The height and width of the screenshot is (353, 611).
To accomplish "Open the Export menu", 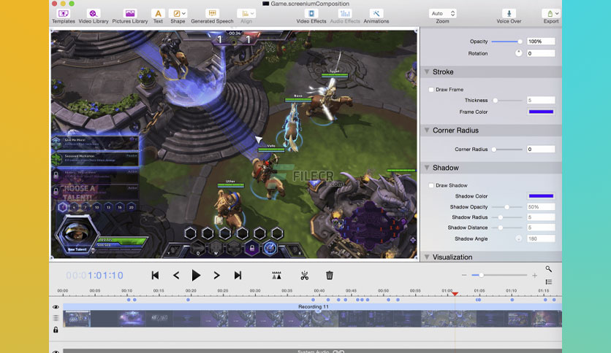I will tap(551, 16).
